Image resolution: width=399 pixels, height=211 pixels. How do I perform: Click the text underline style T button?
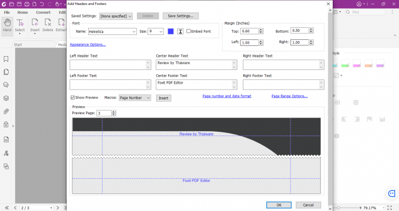tap(180, 32)
